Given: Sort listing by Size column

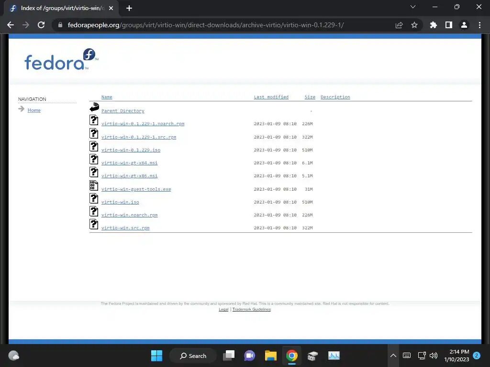Looking at the screenshot, I should pyautogui.click(x=310, y=97).
